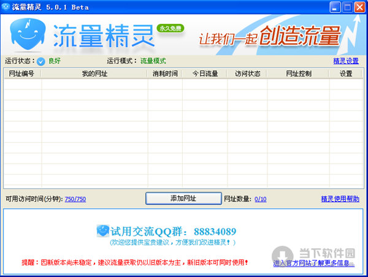Click the 添加网址 button

183,199
